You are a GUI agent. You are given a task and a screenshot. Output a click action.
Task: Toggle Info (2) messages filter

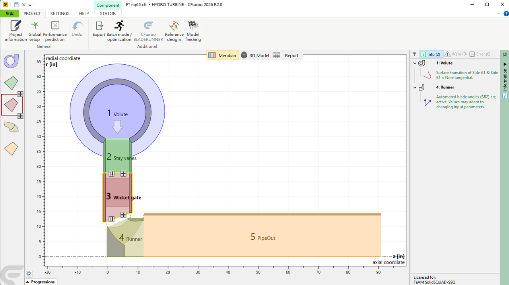[431, 54]
